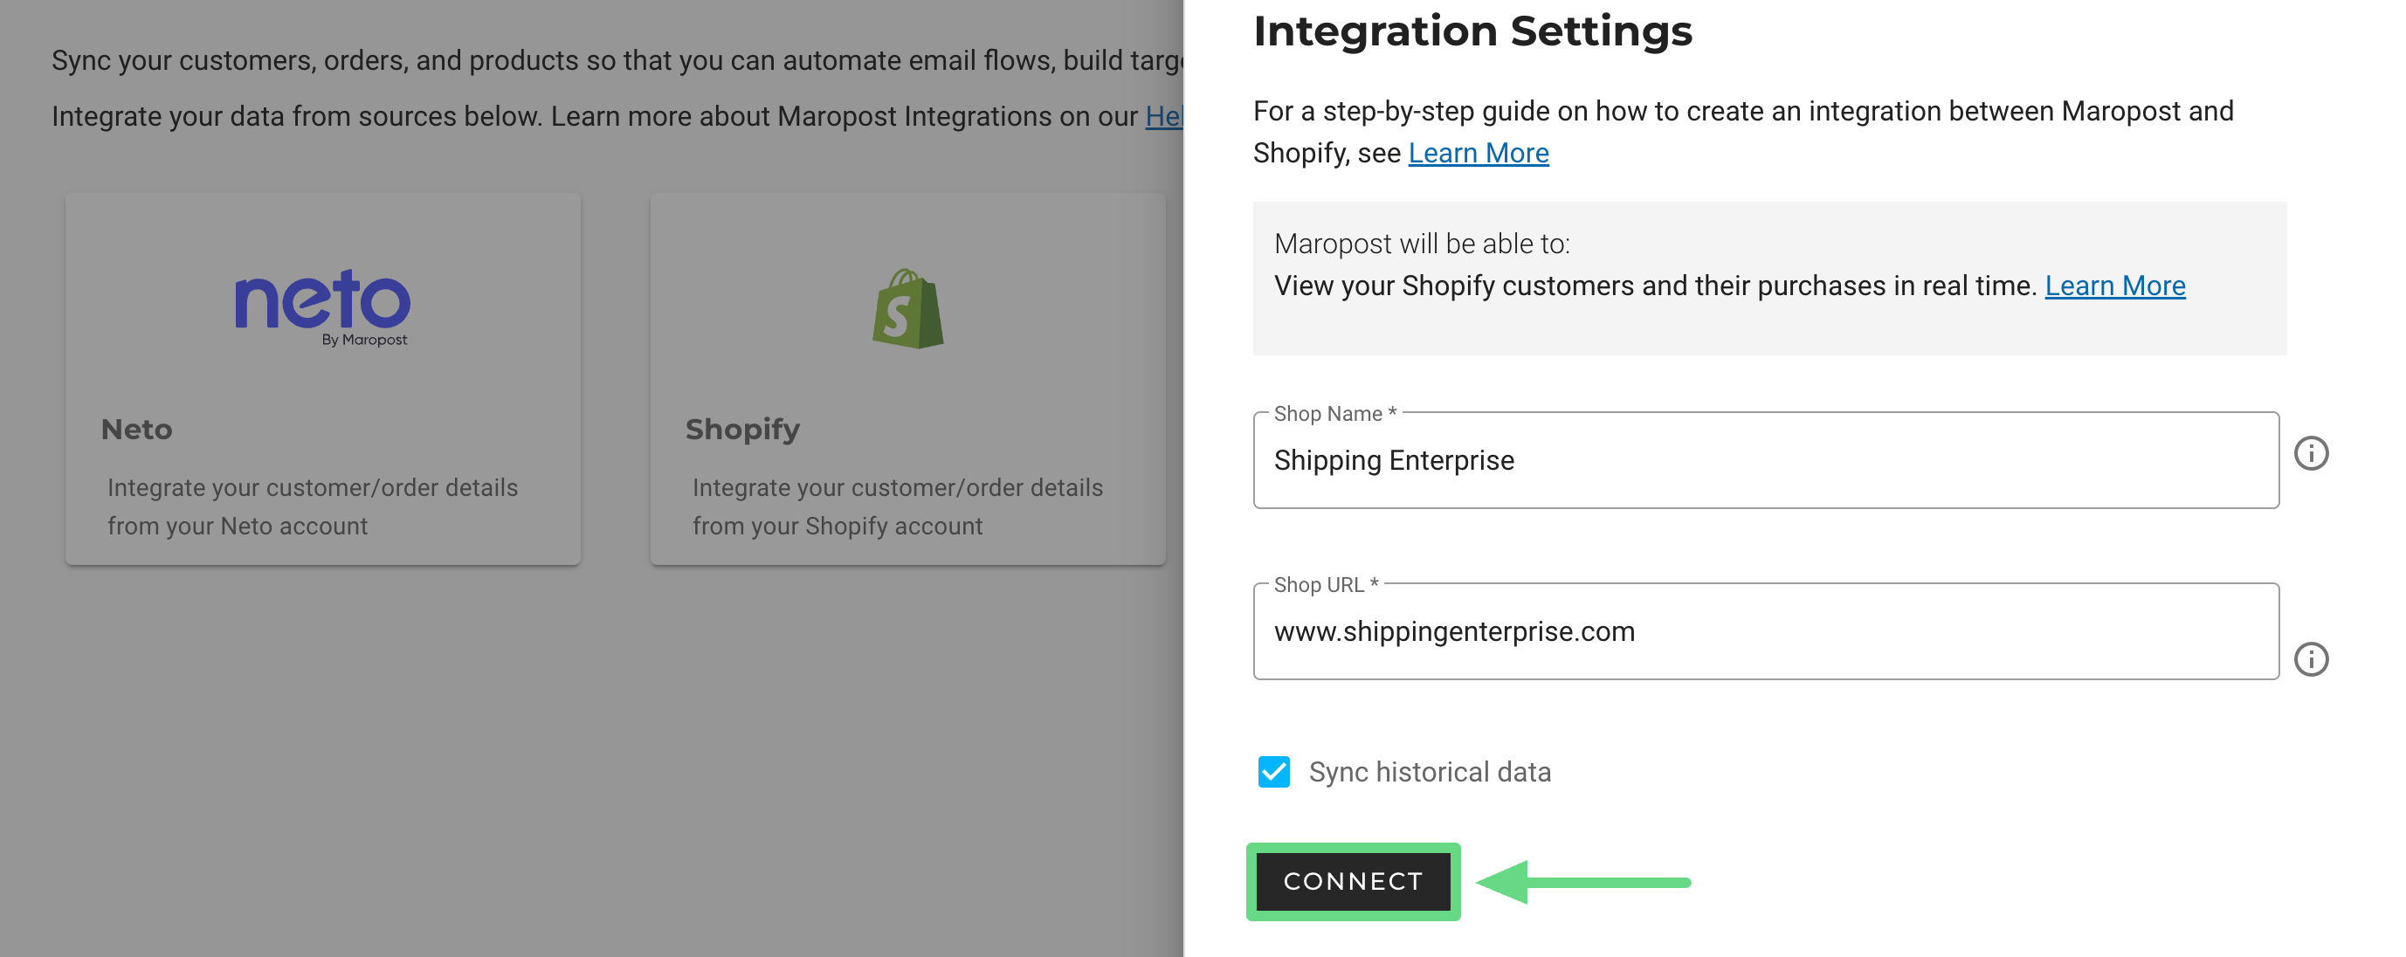Click the 'Maropost will be able to' info box

[x=1769, y=279]
